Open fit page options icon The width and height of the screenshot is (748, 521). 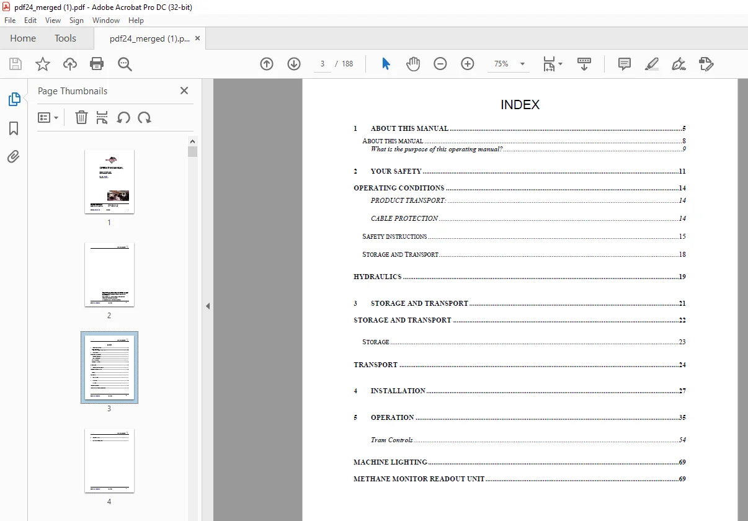(553, 64)
